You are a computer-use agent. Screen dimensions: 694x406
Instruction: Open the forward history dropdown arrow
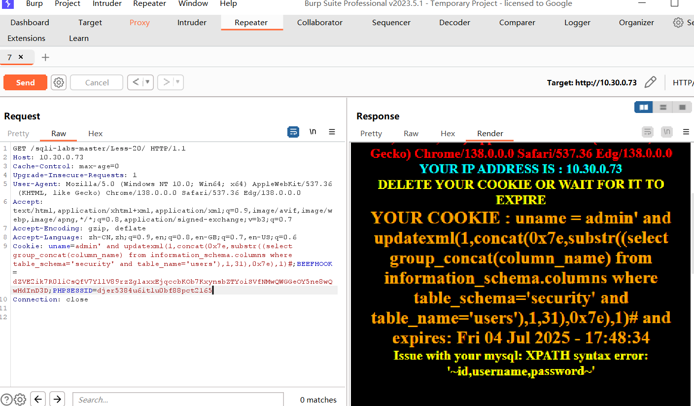point(178,82)
